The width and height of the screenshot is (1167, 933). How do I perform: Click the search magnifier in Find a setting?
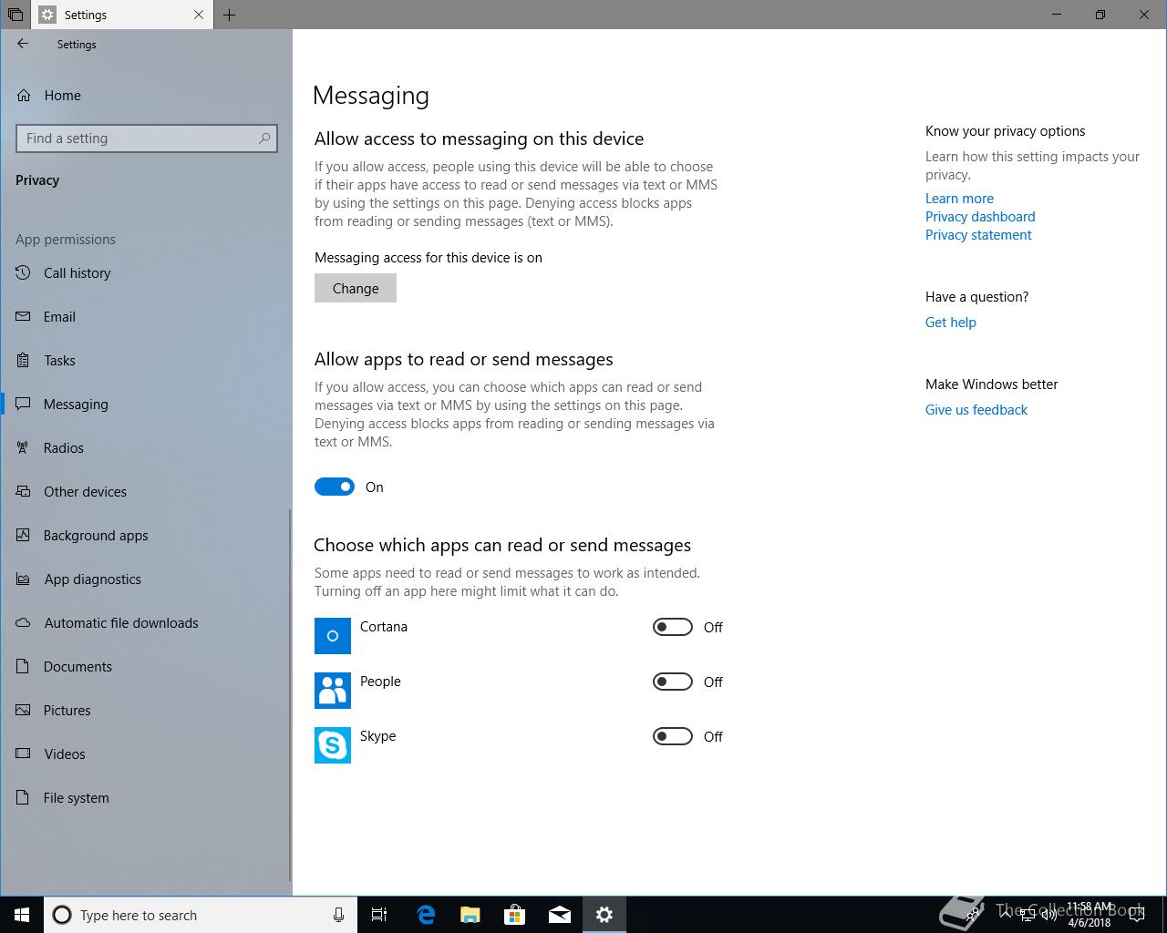pos(264,138)
